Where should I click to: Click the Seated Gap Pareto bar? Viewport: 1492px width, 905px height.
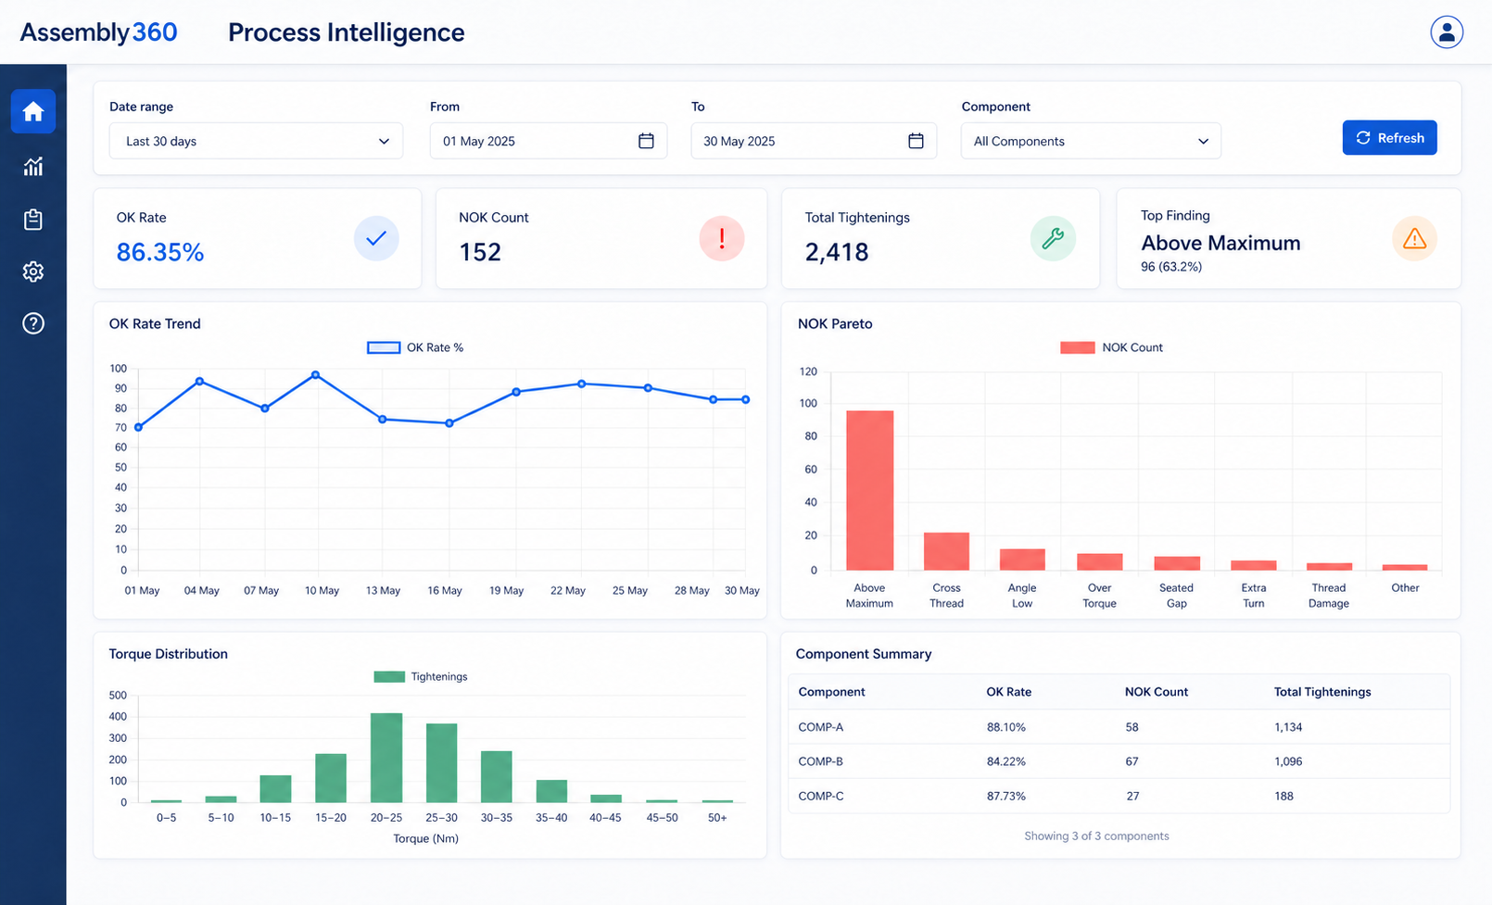click(x=1177, y=563)
